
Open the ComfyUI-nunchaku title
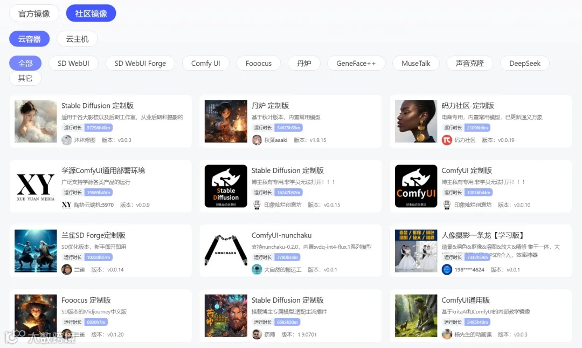click(281, 235)
